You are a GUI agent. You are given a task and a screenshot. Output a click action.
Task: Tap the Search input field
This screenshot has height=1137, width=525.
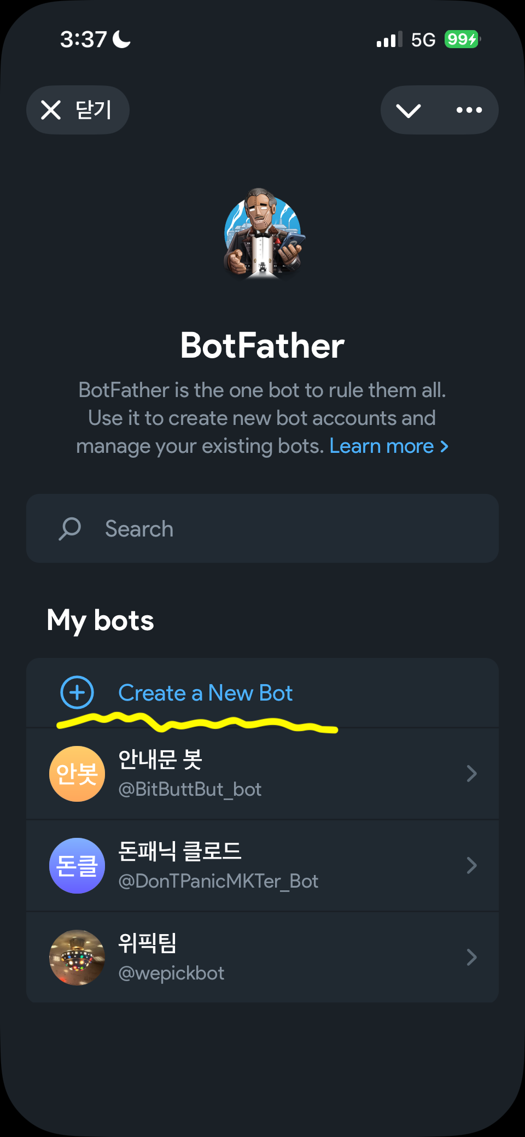[262, 528]
